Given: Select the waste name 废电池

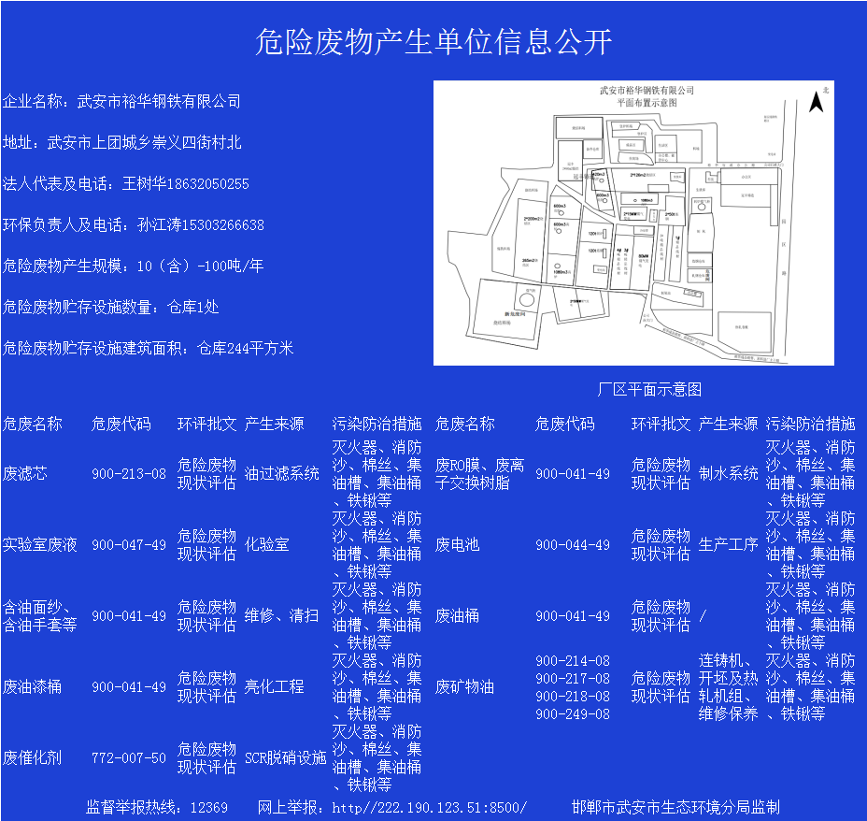Looking at the screenshot, I should pyautogui.click(x=458, y=545).
